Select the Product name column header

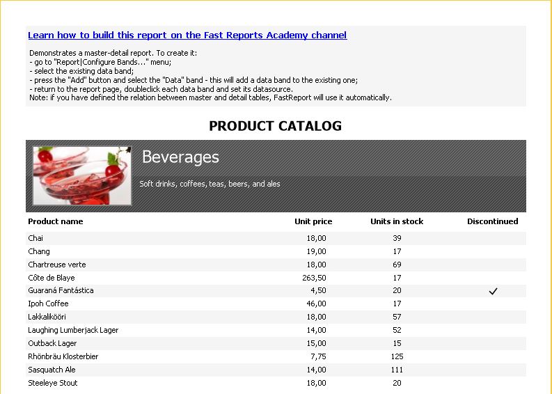point(56,221)
